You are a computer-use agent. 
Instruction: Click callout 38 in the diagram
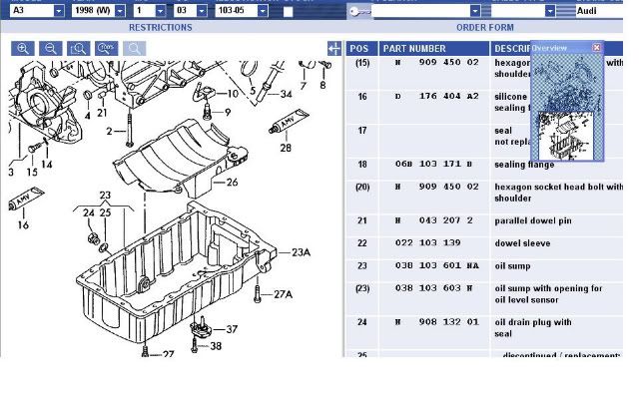point(216,346)
